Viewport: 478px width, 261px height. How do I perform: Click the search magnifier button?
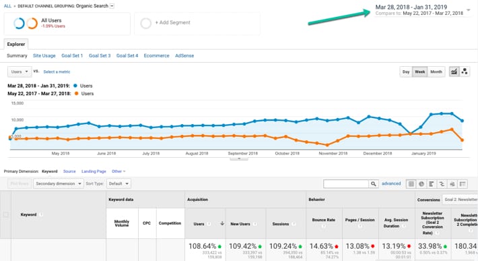[x=374, y=183]
